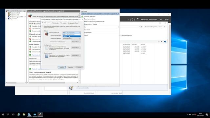Viewport: 210px width, 118px height.
Task: Open File Explorer from the taskbar
Action: pyautogui.click(x=24, y=114)
